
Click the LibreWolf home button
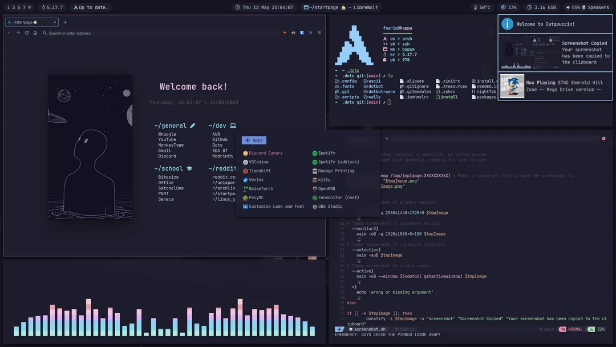point(34,33)
